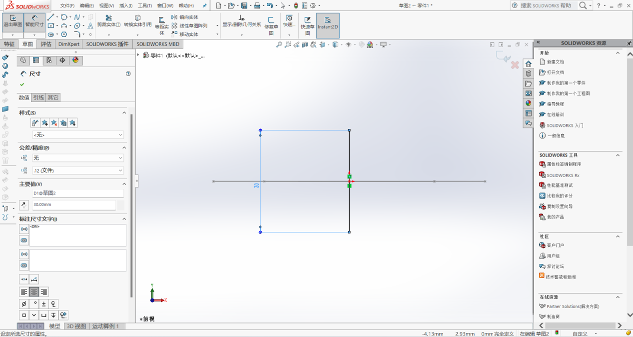Click the primary value 30.00mm field
The width and height of the screenshot is (633, 337).
coord(74,205)
